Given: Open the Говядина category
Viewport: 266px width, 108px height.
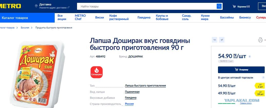Looking at the screenshot, I should point(144,17).
